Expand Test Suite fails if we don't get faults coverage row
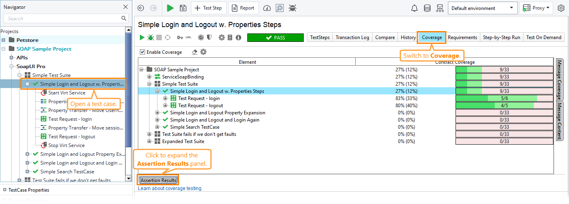 149,134
